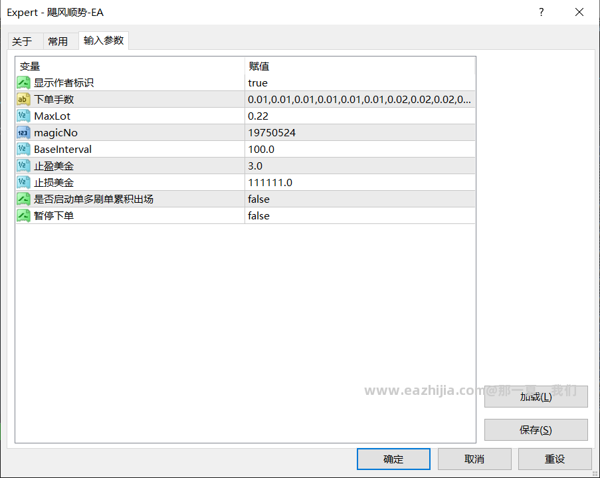Click the boolean icon beside 显示作者标识

23,82
